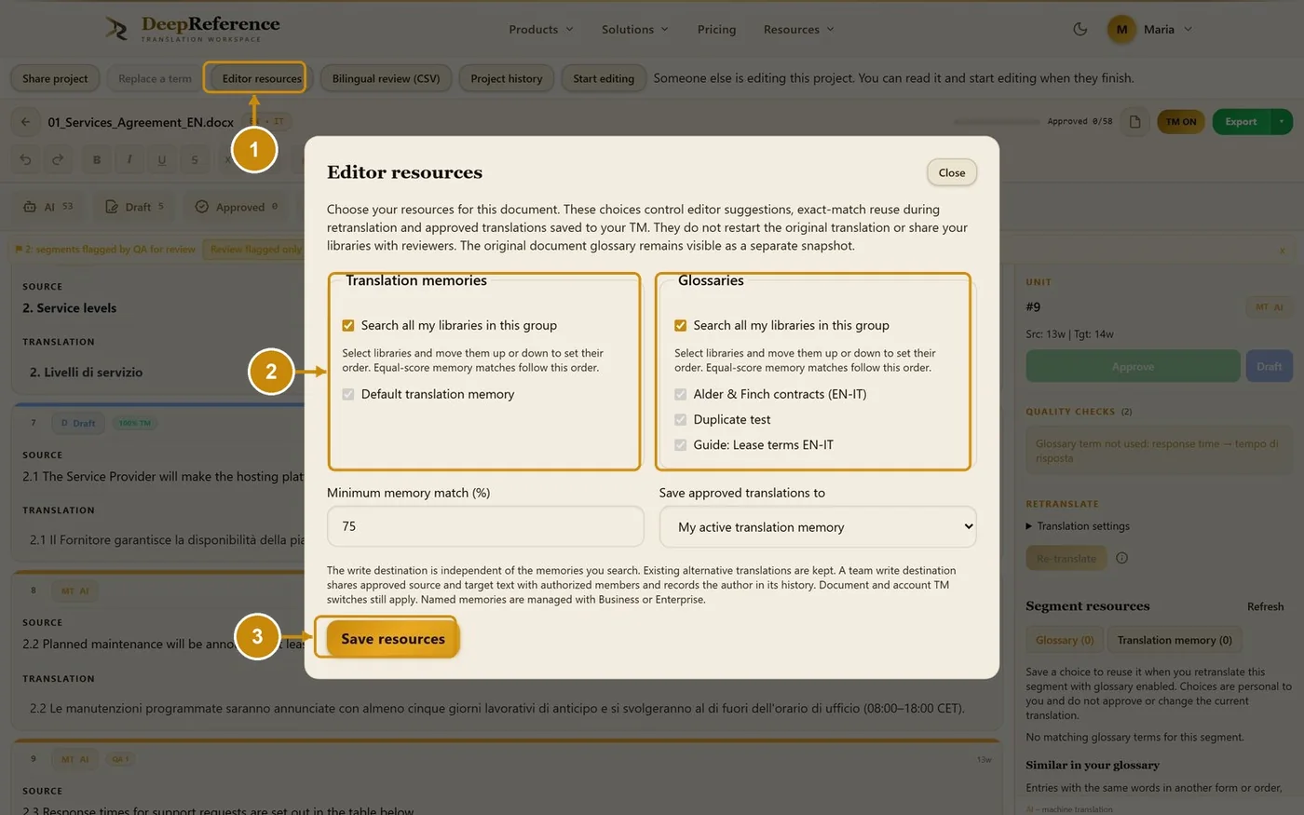The height and width of the screenshot is (815, 1304).
Task: Click the Approved progress bar
Action: coord(997,122)
